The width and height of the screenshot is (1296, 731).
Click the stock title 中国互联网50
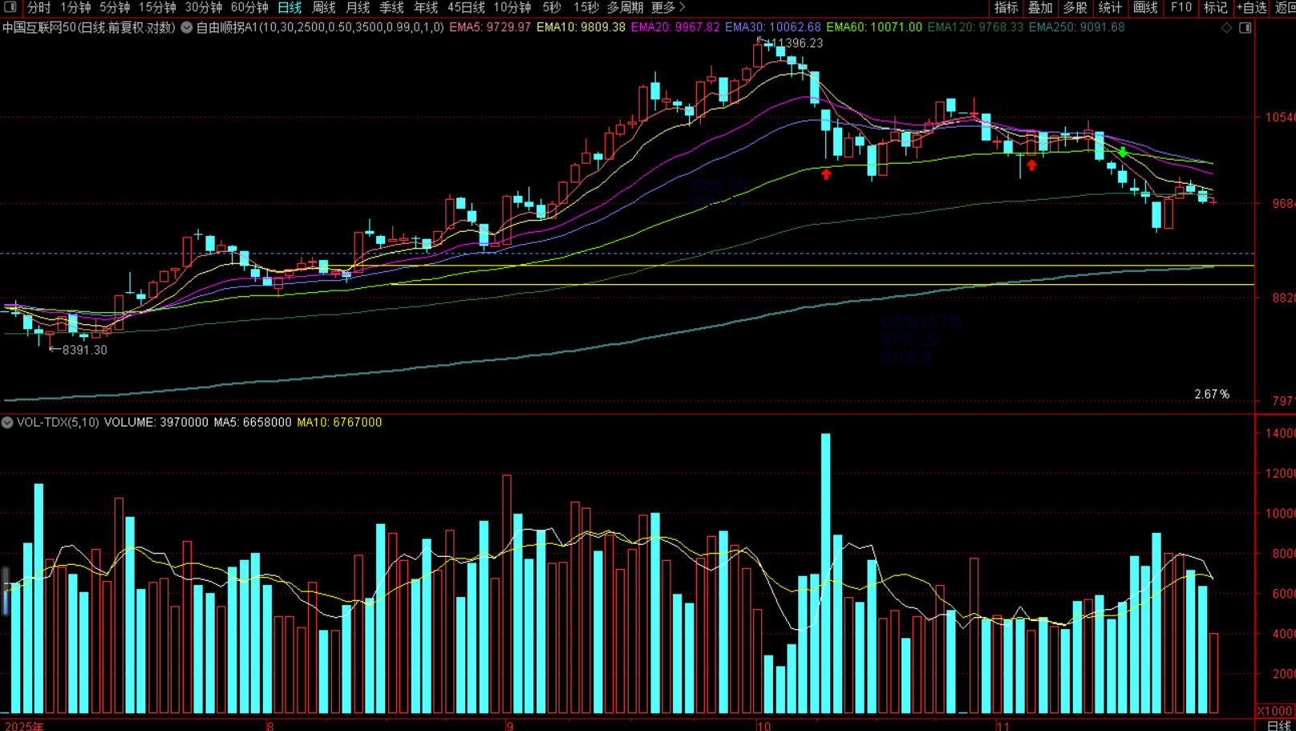pos(39,27)
